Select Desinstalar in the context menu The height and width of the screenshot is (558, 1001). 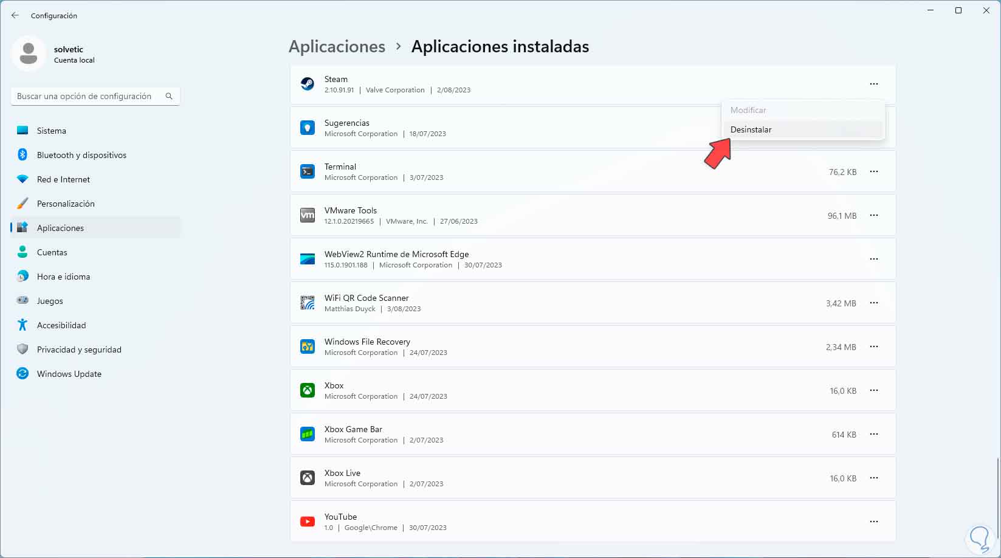pos(803,129)
